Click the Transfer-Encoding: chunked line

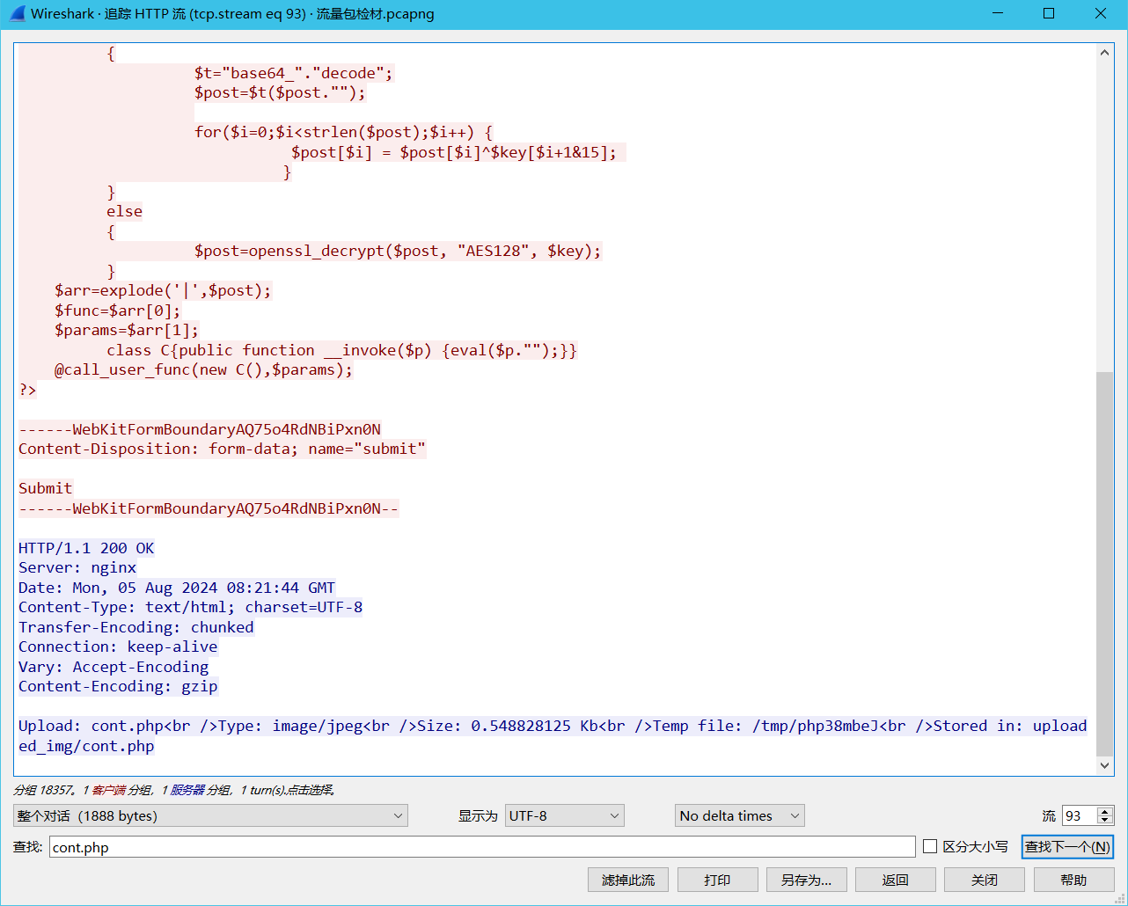tap(136, 627)
